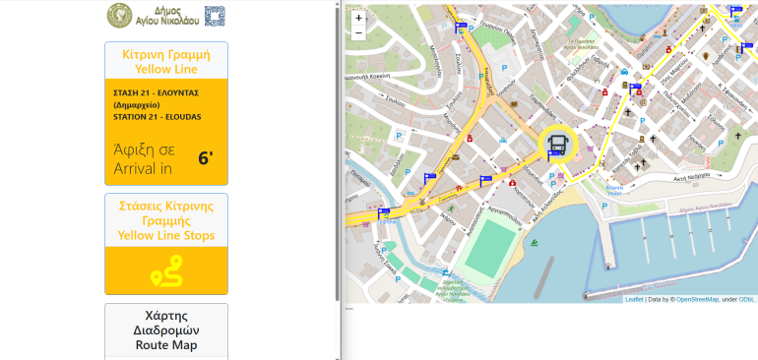Click the bus location icon on the map
Viewport: 758px width, 360px height.
coord(558,144)
